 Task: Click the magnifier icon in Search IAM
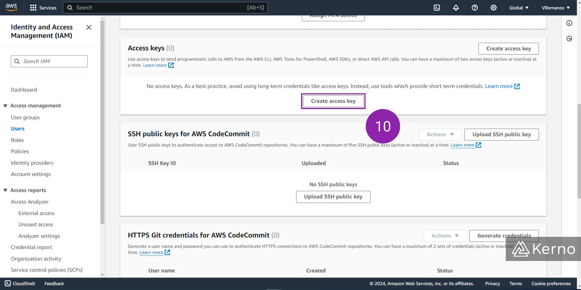click(17, 61)
